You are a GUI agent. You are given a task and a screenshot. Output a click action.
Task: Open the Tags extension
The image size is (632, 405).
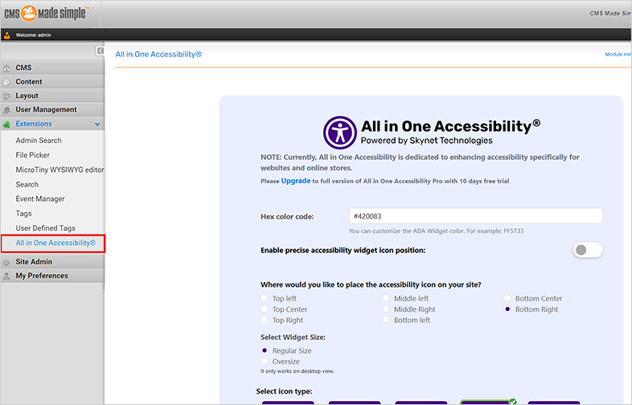[24, 213]
